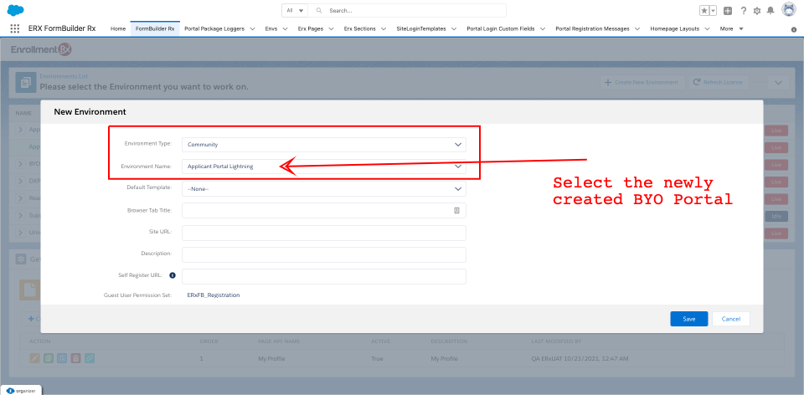
Task: Open the notifications bell
Action: click(771, 11)
